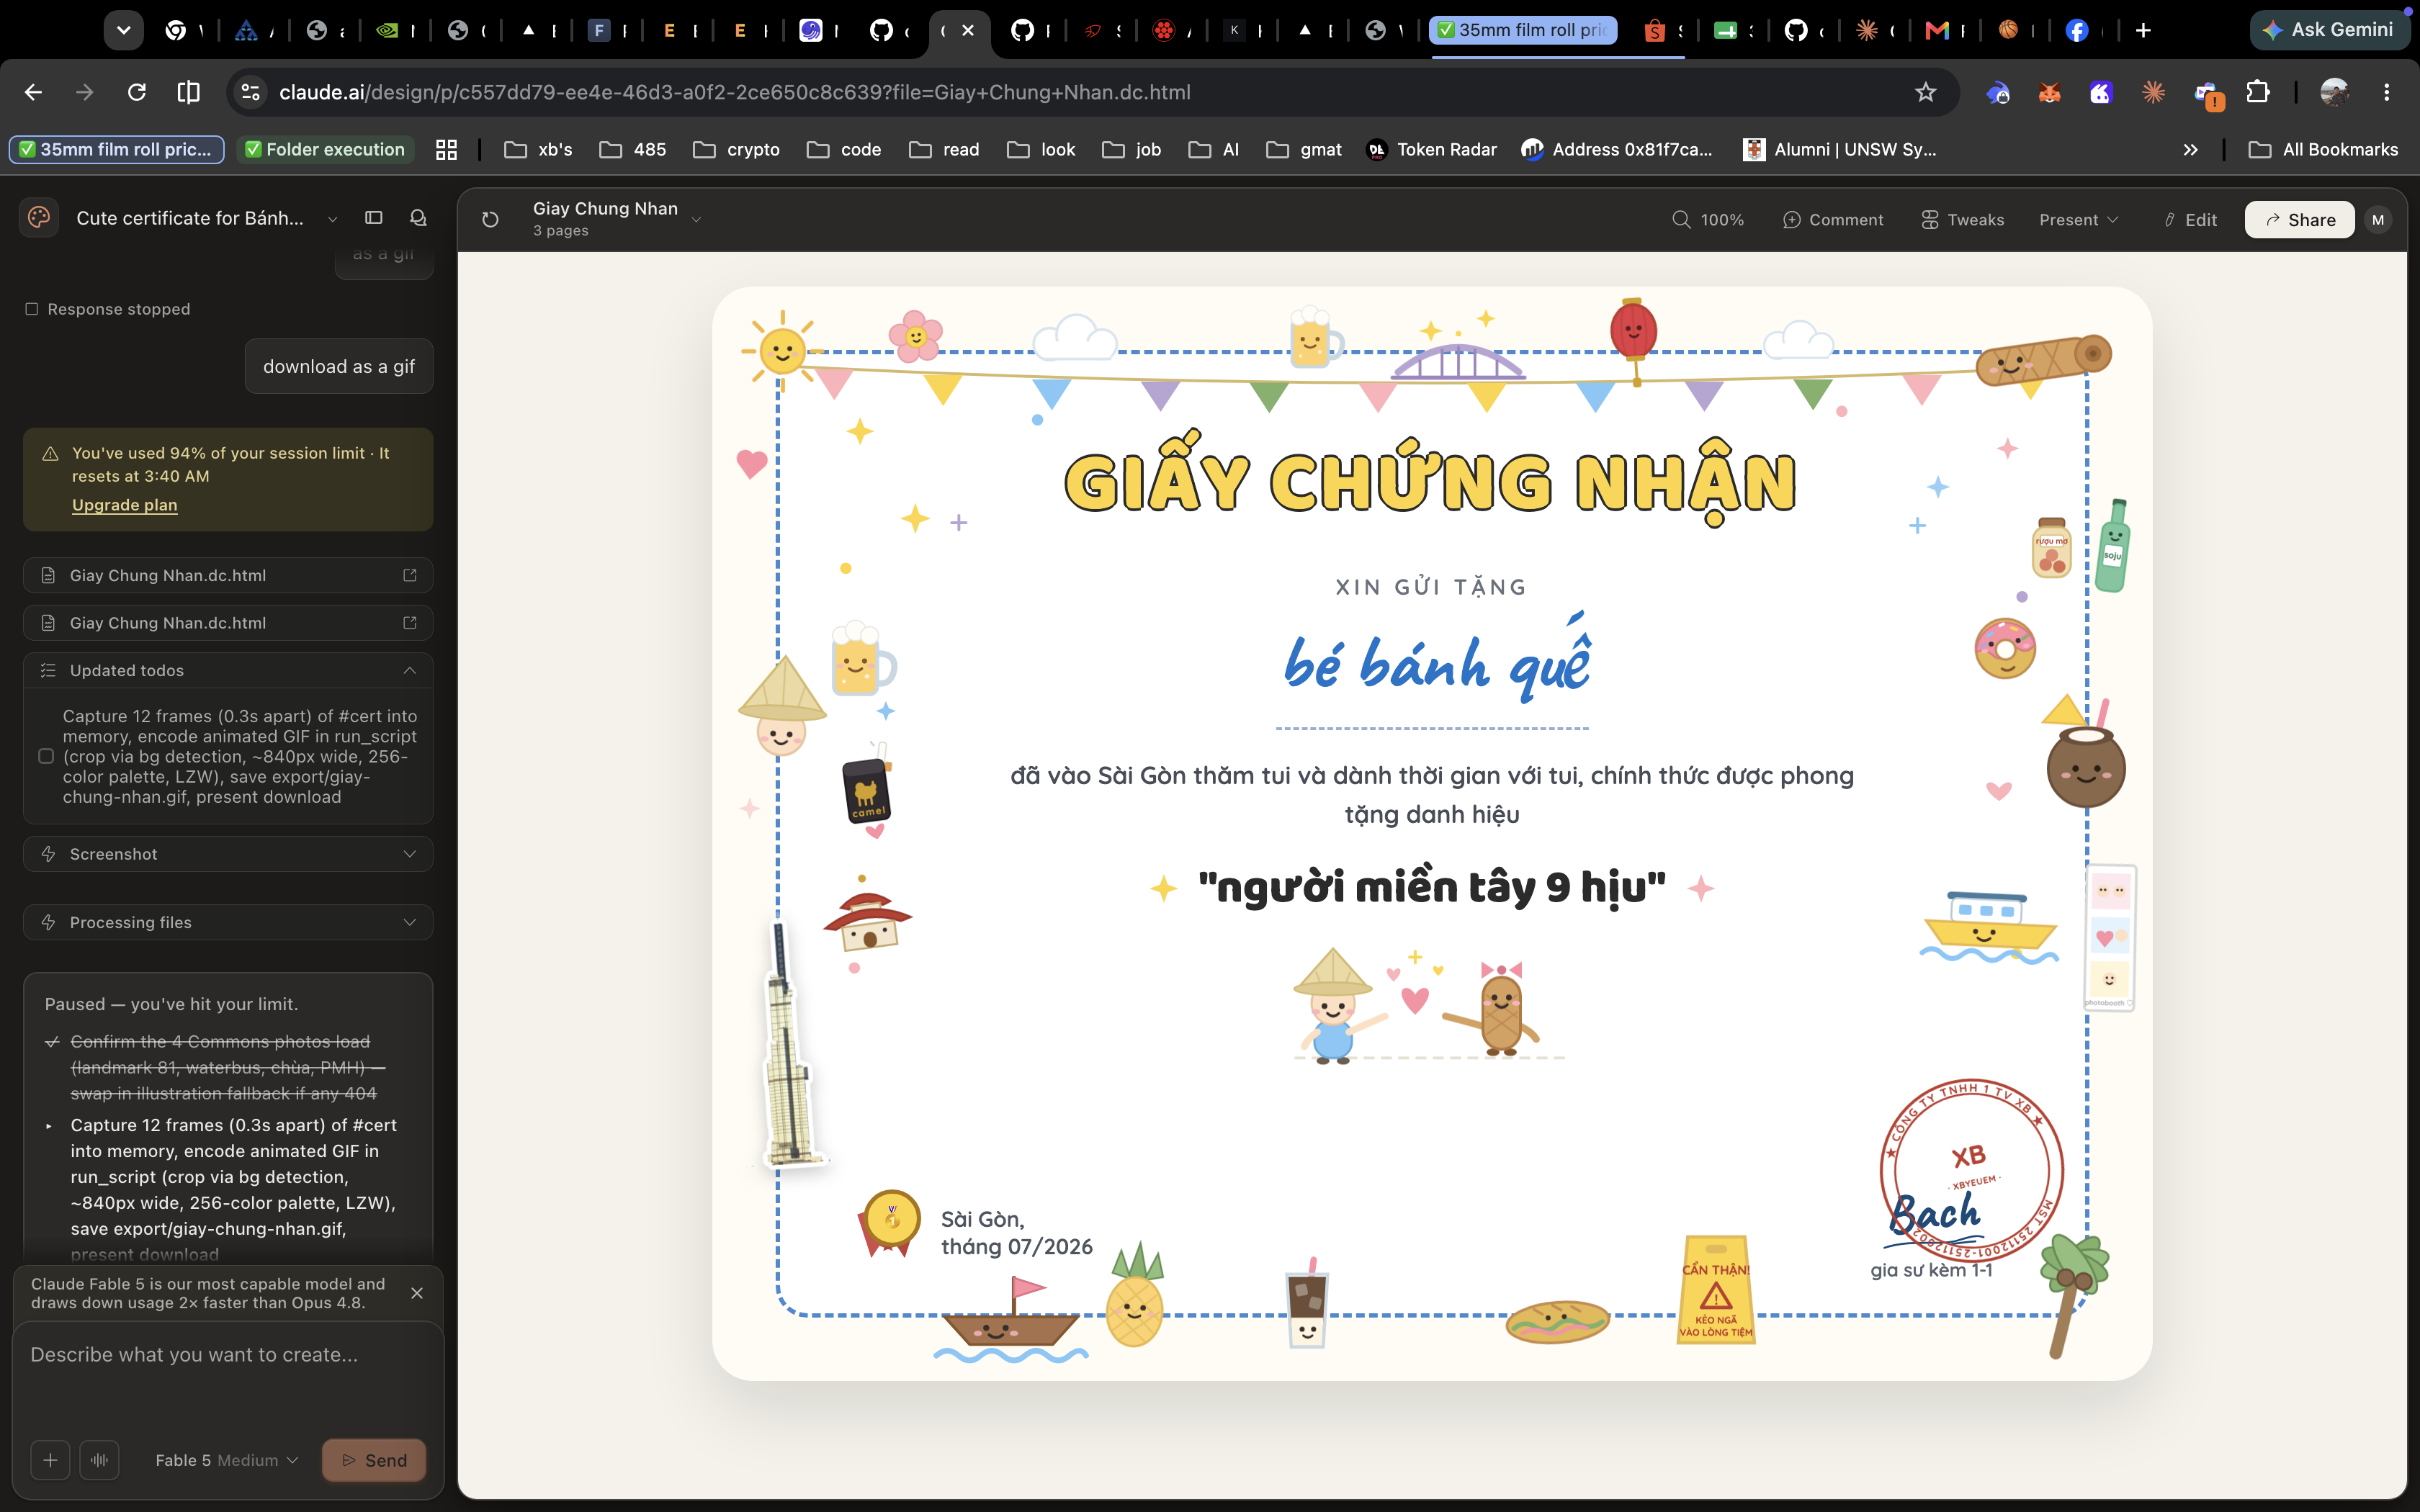
Task: Open the chat history bubble icon
Action: click(x=418, y=217)
